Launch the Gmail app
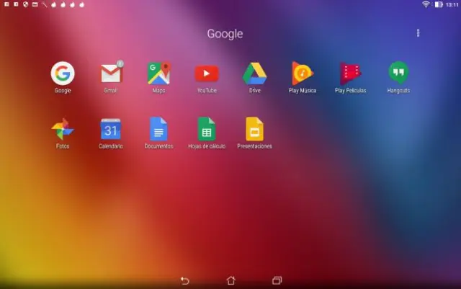 click(111, 73)
